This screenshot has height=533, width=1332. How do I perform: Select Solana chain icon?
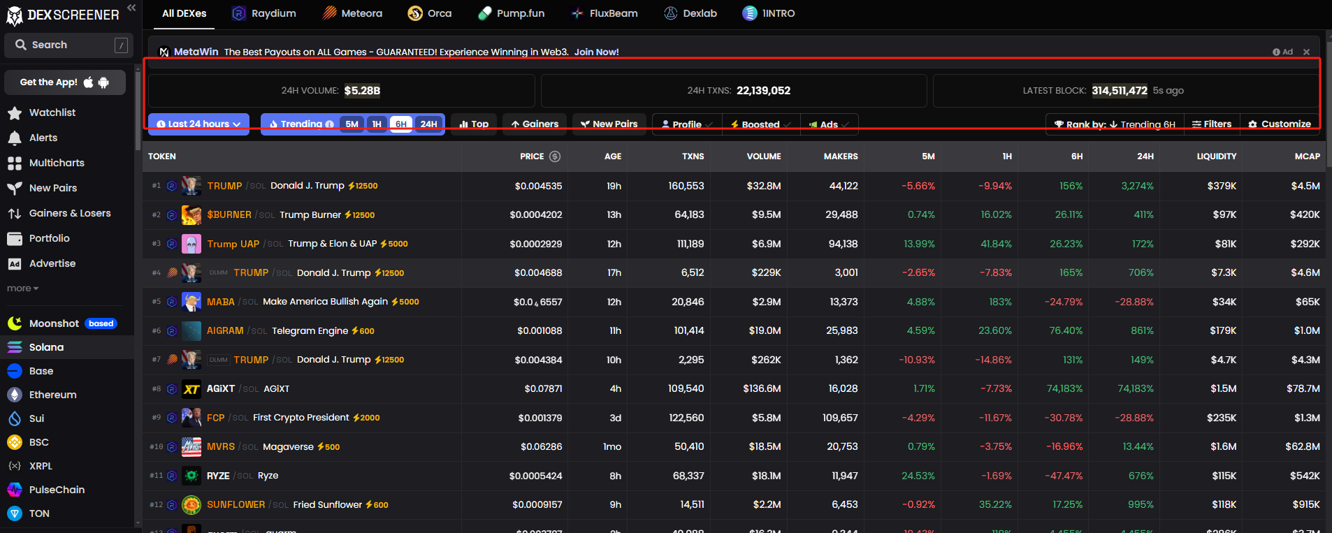(x=15, y=347)
